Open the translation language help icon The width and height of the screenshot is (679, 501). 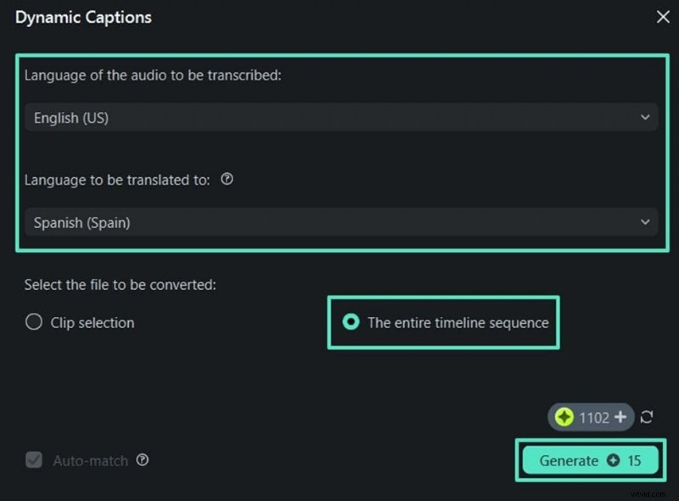coord(227,179)
